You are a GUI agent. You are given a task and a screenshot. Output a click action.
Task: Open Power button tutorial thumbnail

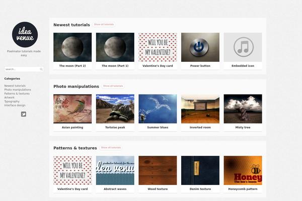pyautogui.click(x=200, y=47)
